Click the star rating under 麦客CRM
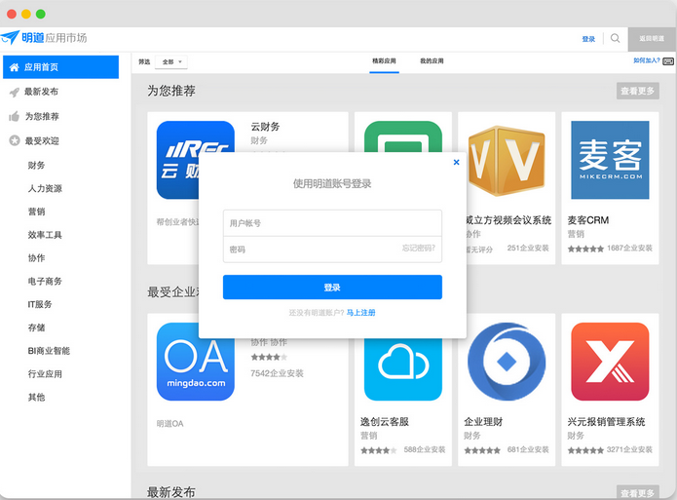The width and height of the screenshot is (677, 500). pyautogui.click(x=585, y=249)
